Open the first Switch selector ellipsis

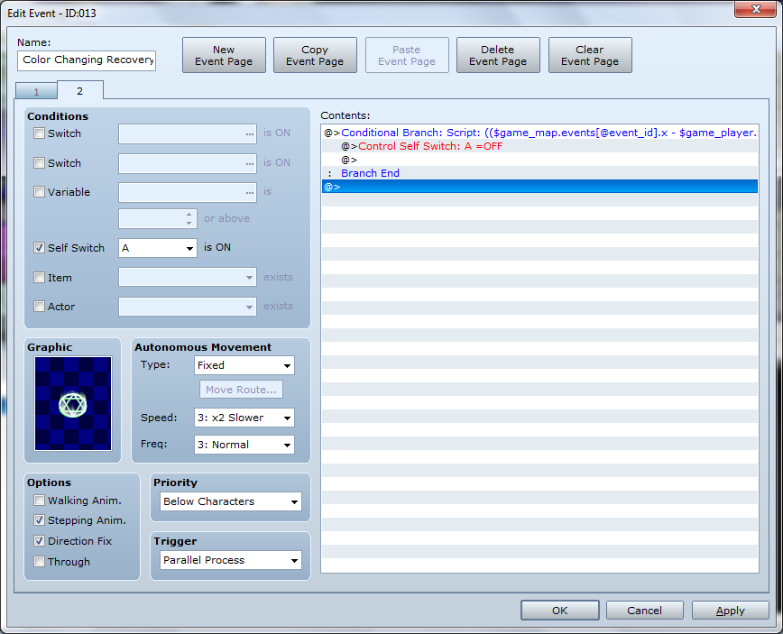250,133
